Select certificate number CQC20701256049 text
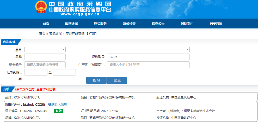The height and width of the screenshot is (122, 258). 34,111
